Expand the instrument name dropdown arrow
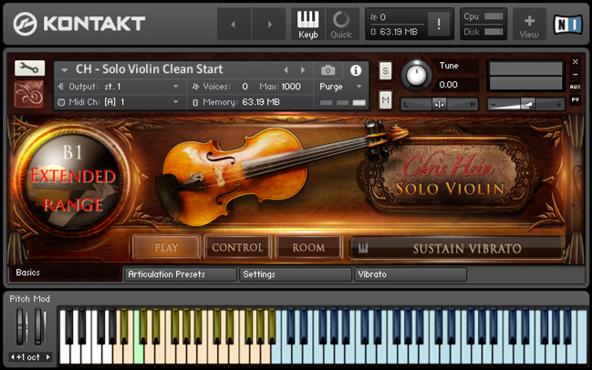Viewport: 592px width, 370px height. coord(64,70)
